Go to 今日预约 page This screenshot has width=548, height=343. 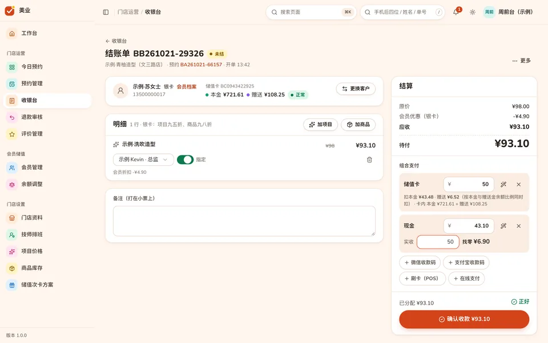47,66
